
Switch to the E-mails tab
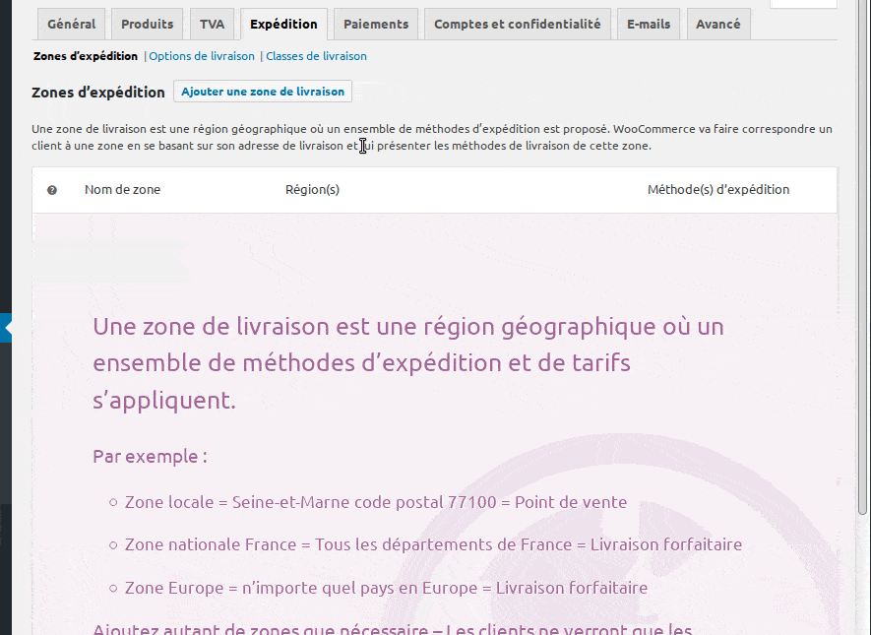point(649,24)
